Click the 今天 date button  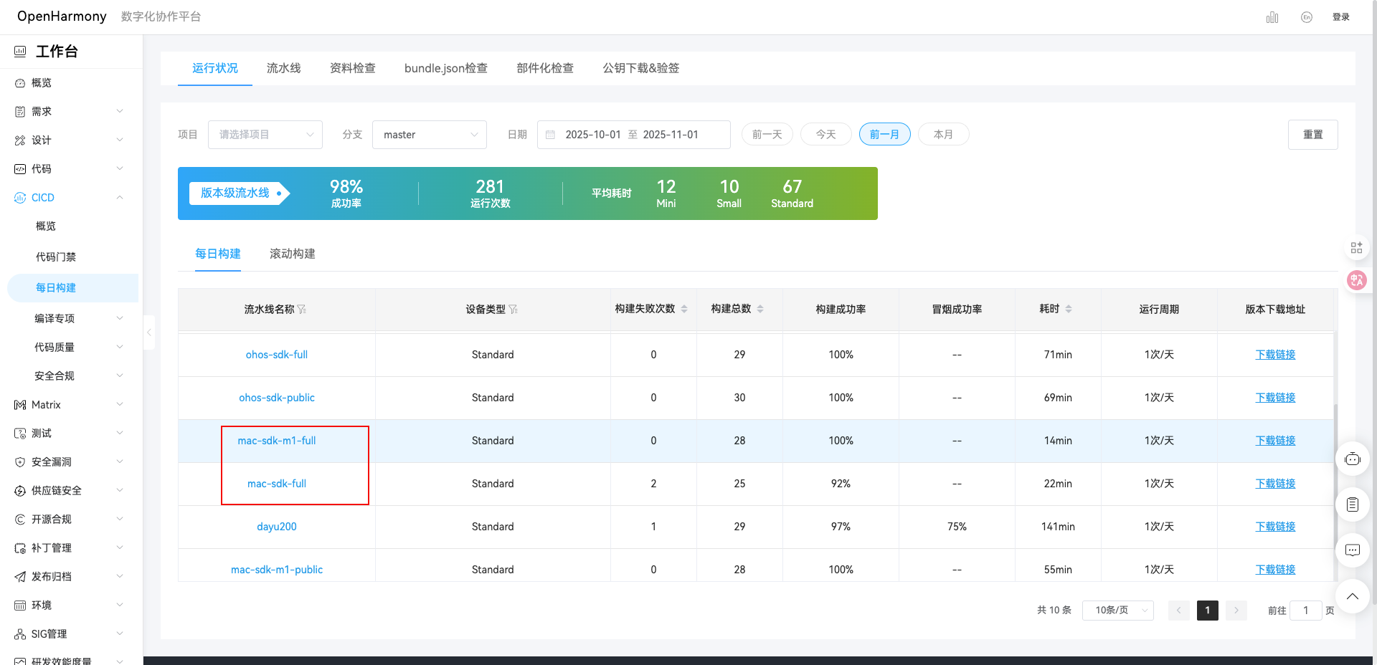pos(826,134)
